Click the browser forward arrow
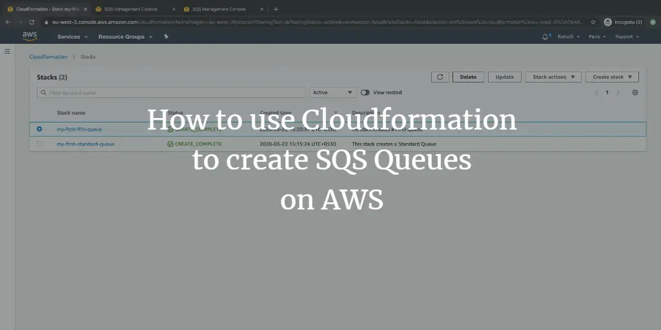 point(20,22)
